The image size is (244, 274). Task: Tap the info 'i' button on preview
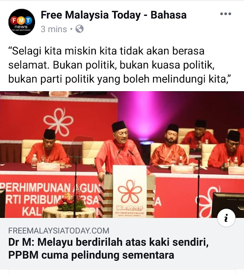[226, 218]
